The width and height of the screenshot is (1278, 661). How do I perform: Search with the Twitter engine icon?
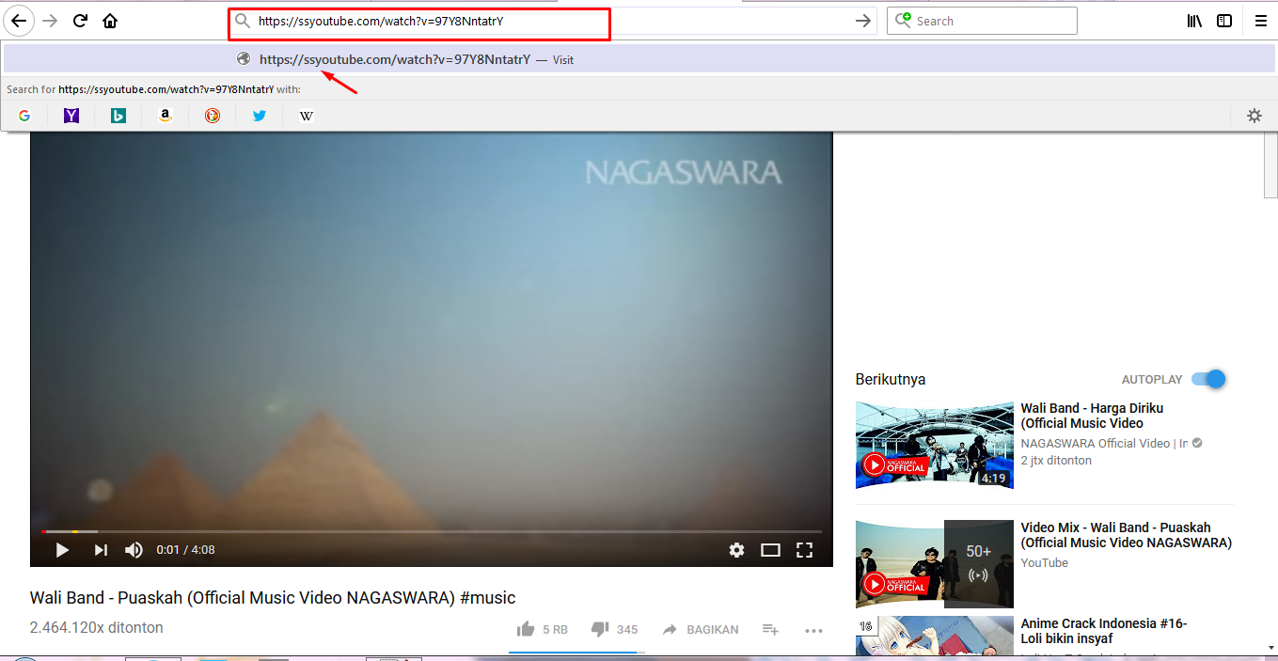tap(260, 116)
